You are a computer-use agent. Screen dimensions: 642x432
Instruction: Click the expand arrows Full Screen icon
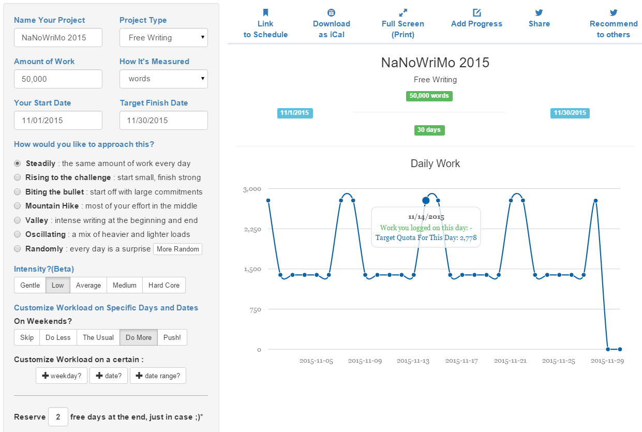click(x=403, y=12)
